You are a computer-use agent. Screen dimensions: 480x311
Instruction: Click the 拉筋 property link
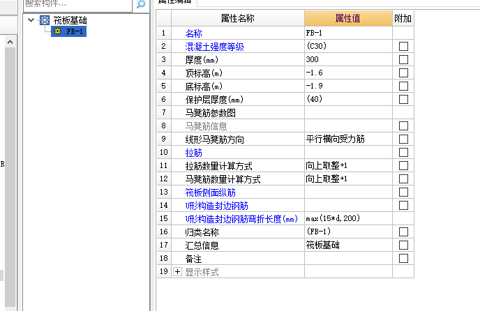[x=193, y=153]
